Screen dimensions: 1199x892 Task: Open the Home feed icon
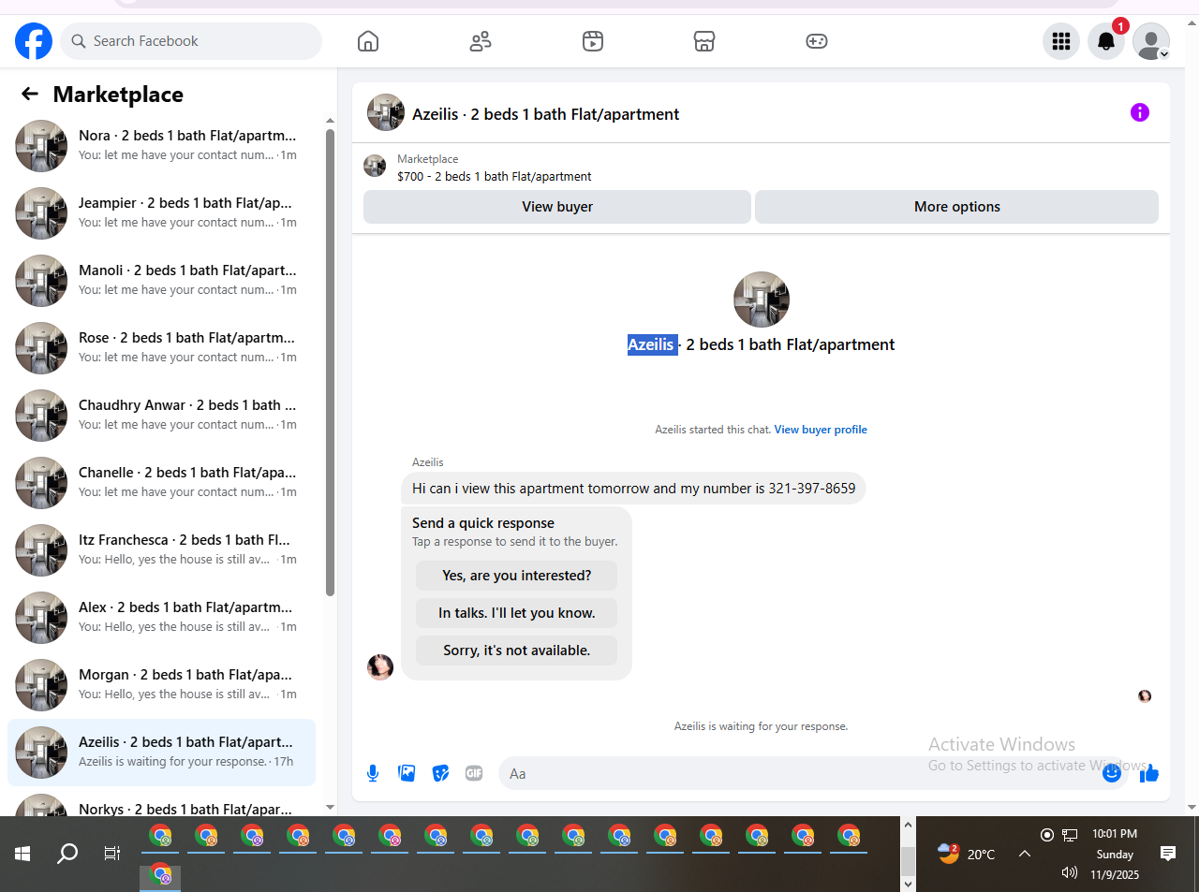point(368,41)
